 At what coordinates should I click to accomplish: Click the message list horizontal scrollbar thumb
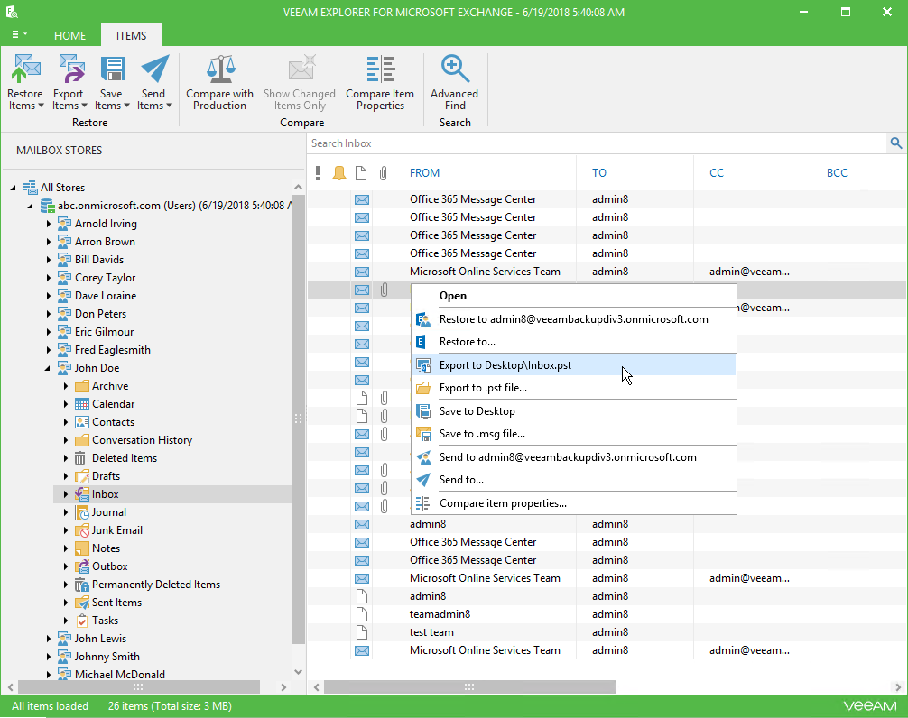pos(469,687)
